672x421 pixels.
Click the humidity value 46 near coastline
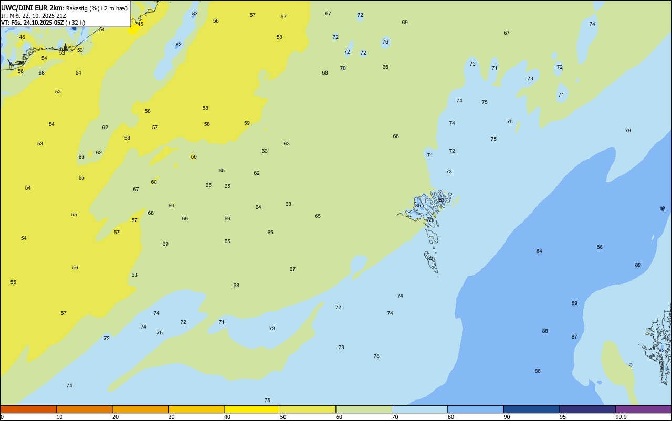tap(22, 37)
